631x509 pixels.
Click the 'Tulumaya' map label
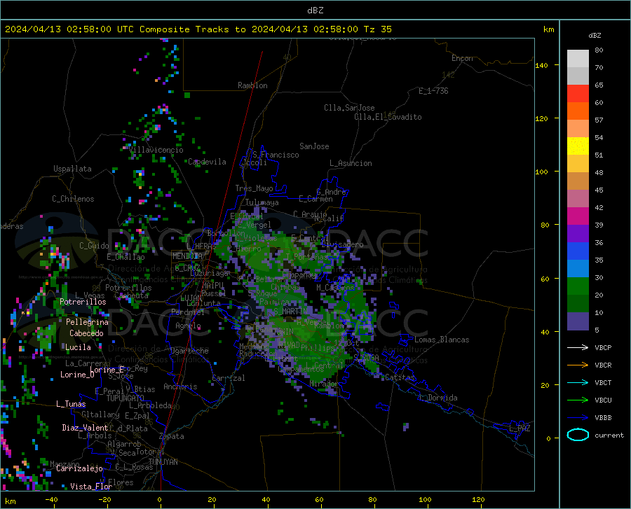tap(262, 202)
